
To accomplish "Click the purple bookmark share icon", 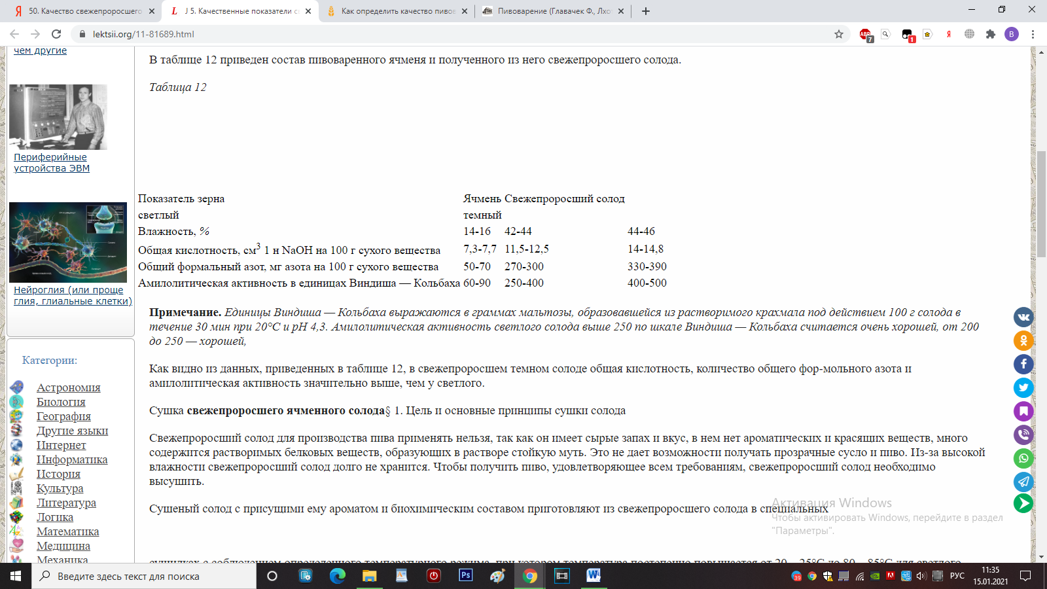I will pos(1023,411).
